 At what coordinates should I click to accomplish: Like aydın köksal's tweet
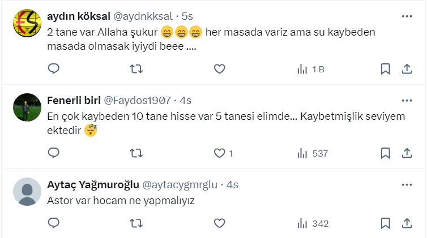pyautogui.click(x=220, y=69)
